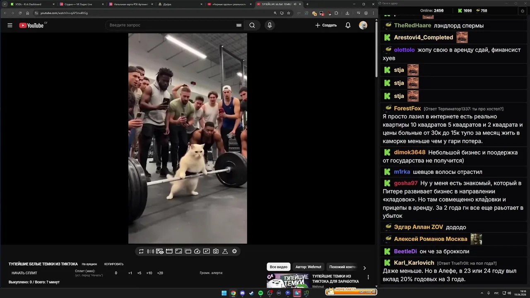Switch to Натальная карта #58 tab

pyautogui.click(x=130, y=4)
